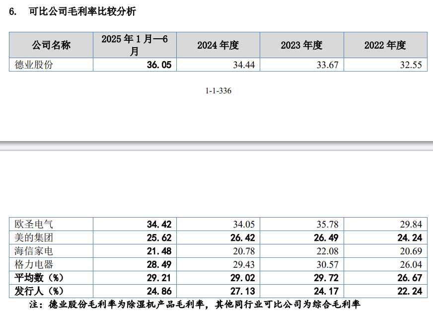Viewport: 433px width, 311px height.
Task: Click value 20.78 in 海信家电 row
Action: 243,251
